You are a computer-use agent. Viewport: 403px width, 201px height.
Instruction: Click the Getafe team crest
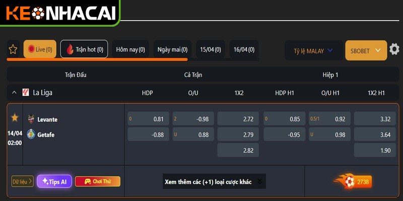click(31, 135)
